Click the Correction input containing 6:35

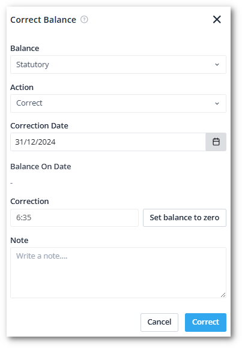pos(74,218)
